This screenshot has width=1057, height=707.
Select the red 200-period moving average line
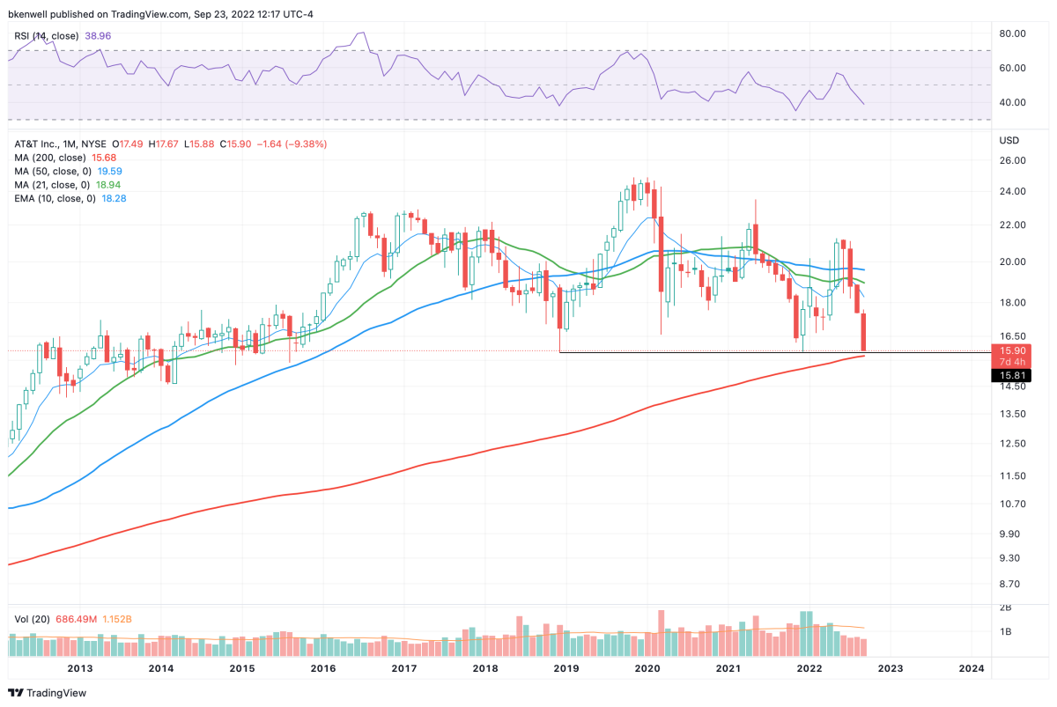[437, 466]
